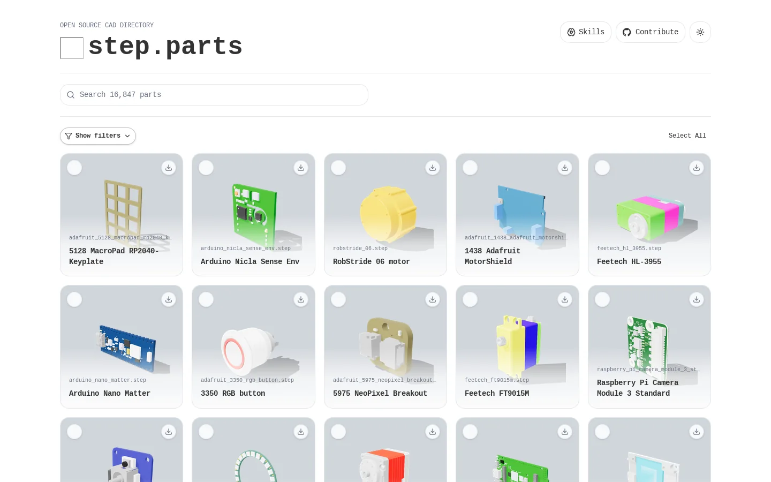Click the arduino_nano_matter.step filename

(108, 380)
